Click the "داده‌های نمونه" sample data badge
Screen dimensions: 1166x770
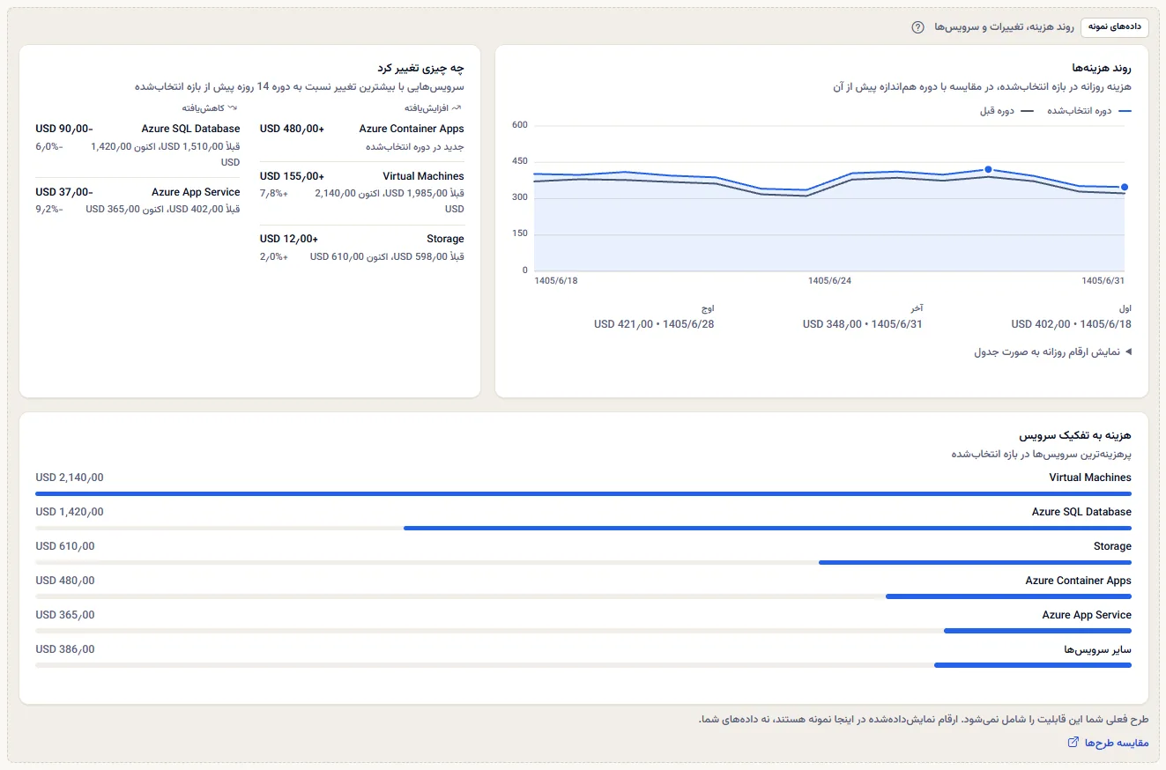(1115, 26)
